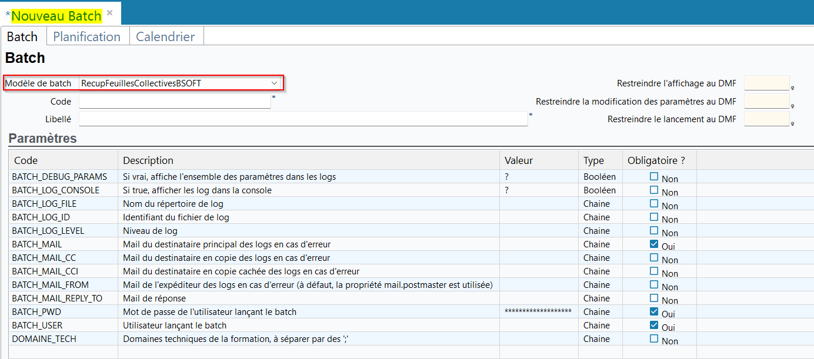Open the Calendrier tab
This screenshot has height=359, width=814.
pos(165,36)
